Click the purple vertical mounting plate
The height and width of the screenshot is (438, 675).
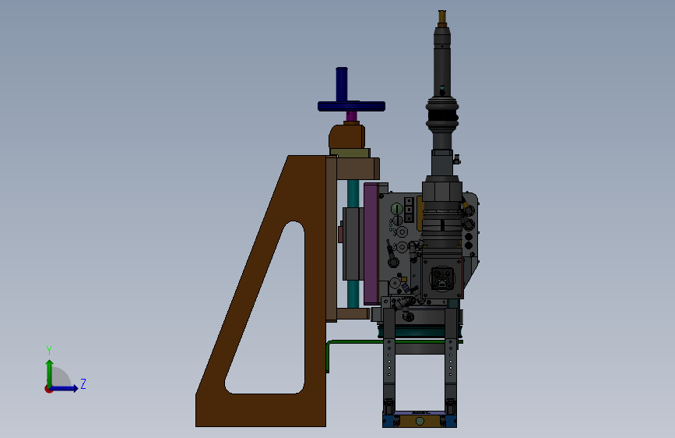pos(371,244)
